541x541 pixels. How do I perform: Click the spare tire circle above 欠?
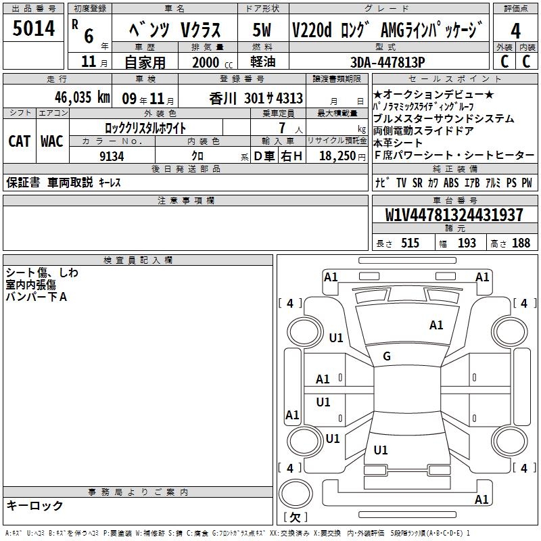(x=295, y=492)
